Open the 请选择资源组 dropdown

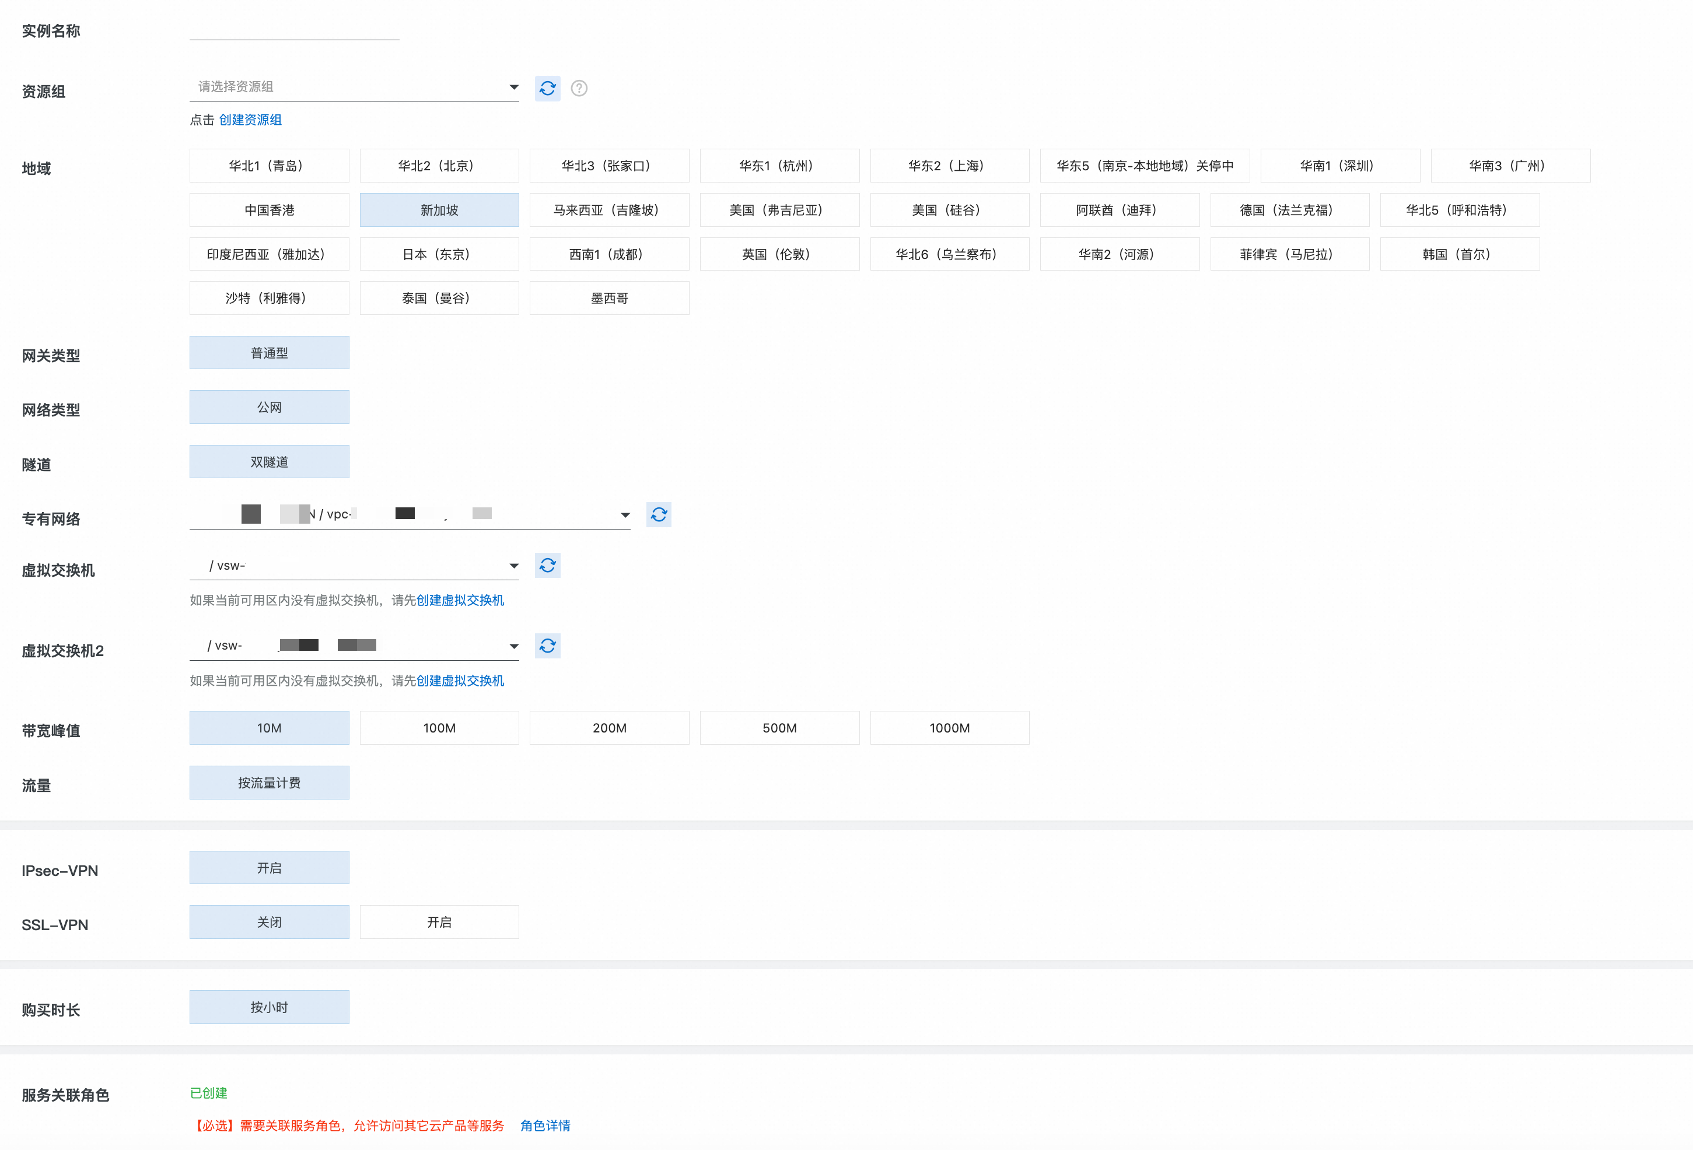pos(354,87)
